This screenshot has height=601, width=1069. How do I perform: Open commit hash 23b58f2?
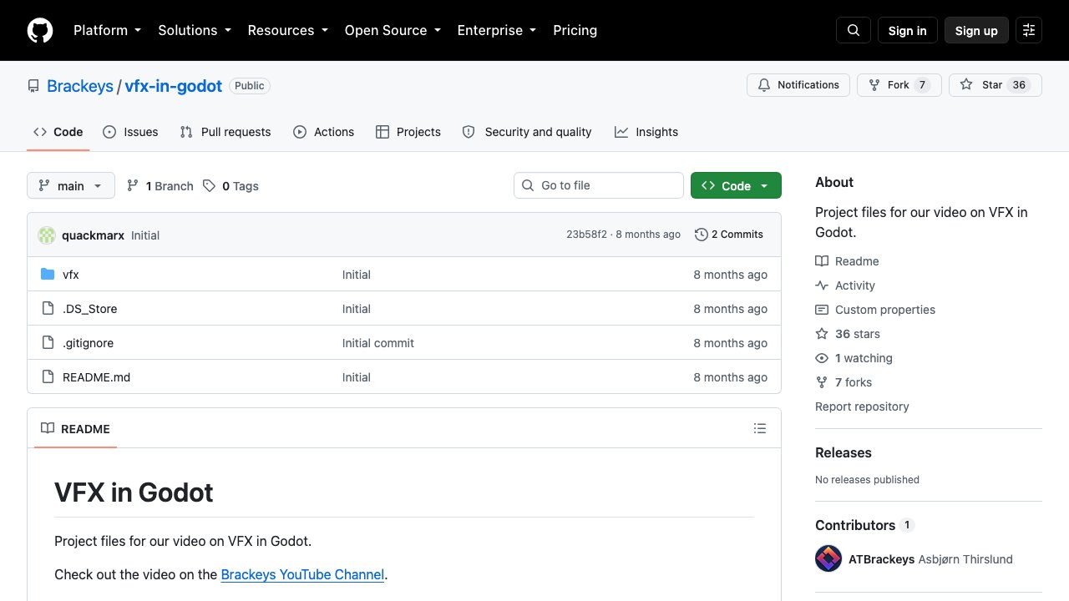pos(586,235)
